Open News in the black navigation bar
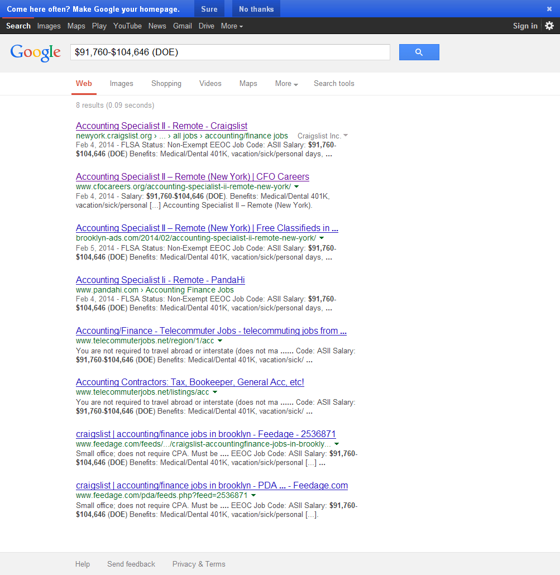Screen dimensions: 560x575 [157, 26]
